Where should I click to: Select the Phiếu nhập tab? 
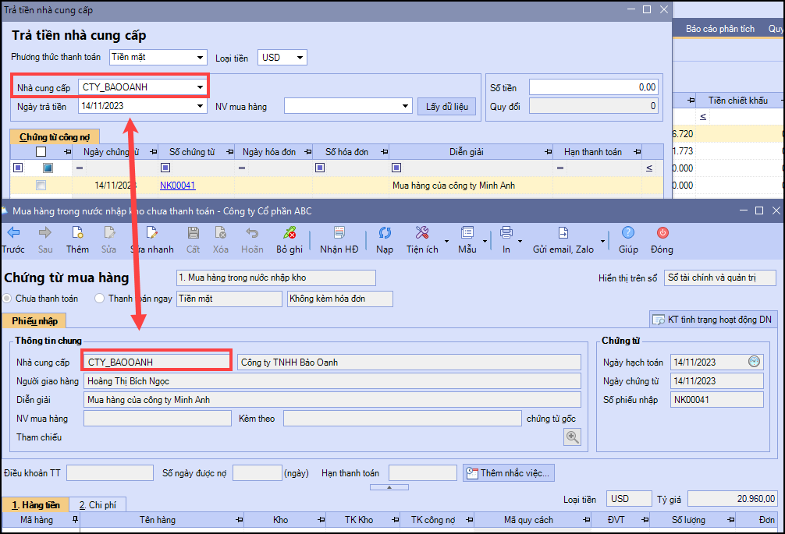34,320
